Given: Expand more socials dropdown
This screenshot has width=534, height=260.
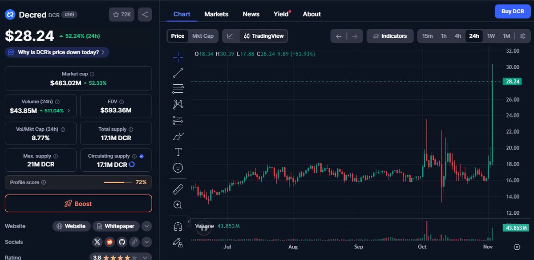Looking at the screenshot, I should 147,242.
